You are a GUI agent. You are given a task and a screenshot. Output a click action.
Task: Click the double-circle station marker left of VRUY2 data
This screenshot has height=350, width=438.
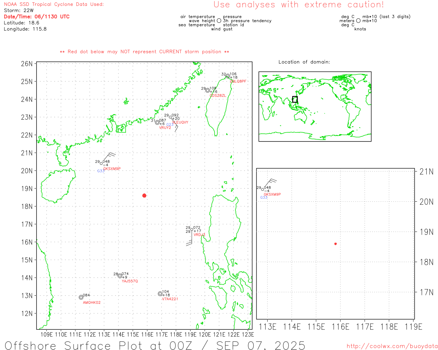157,122
